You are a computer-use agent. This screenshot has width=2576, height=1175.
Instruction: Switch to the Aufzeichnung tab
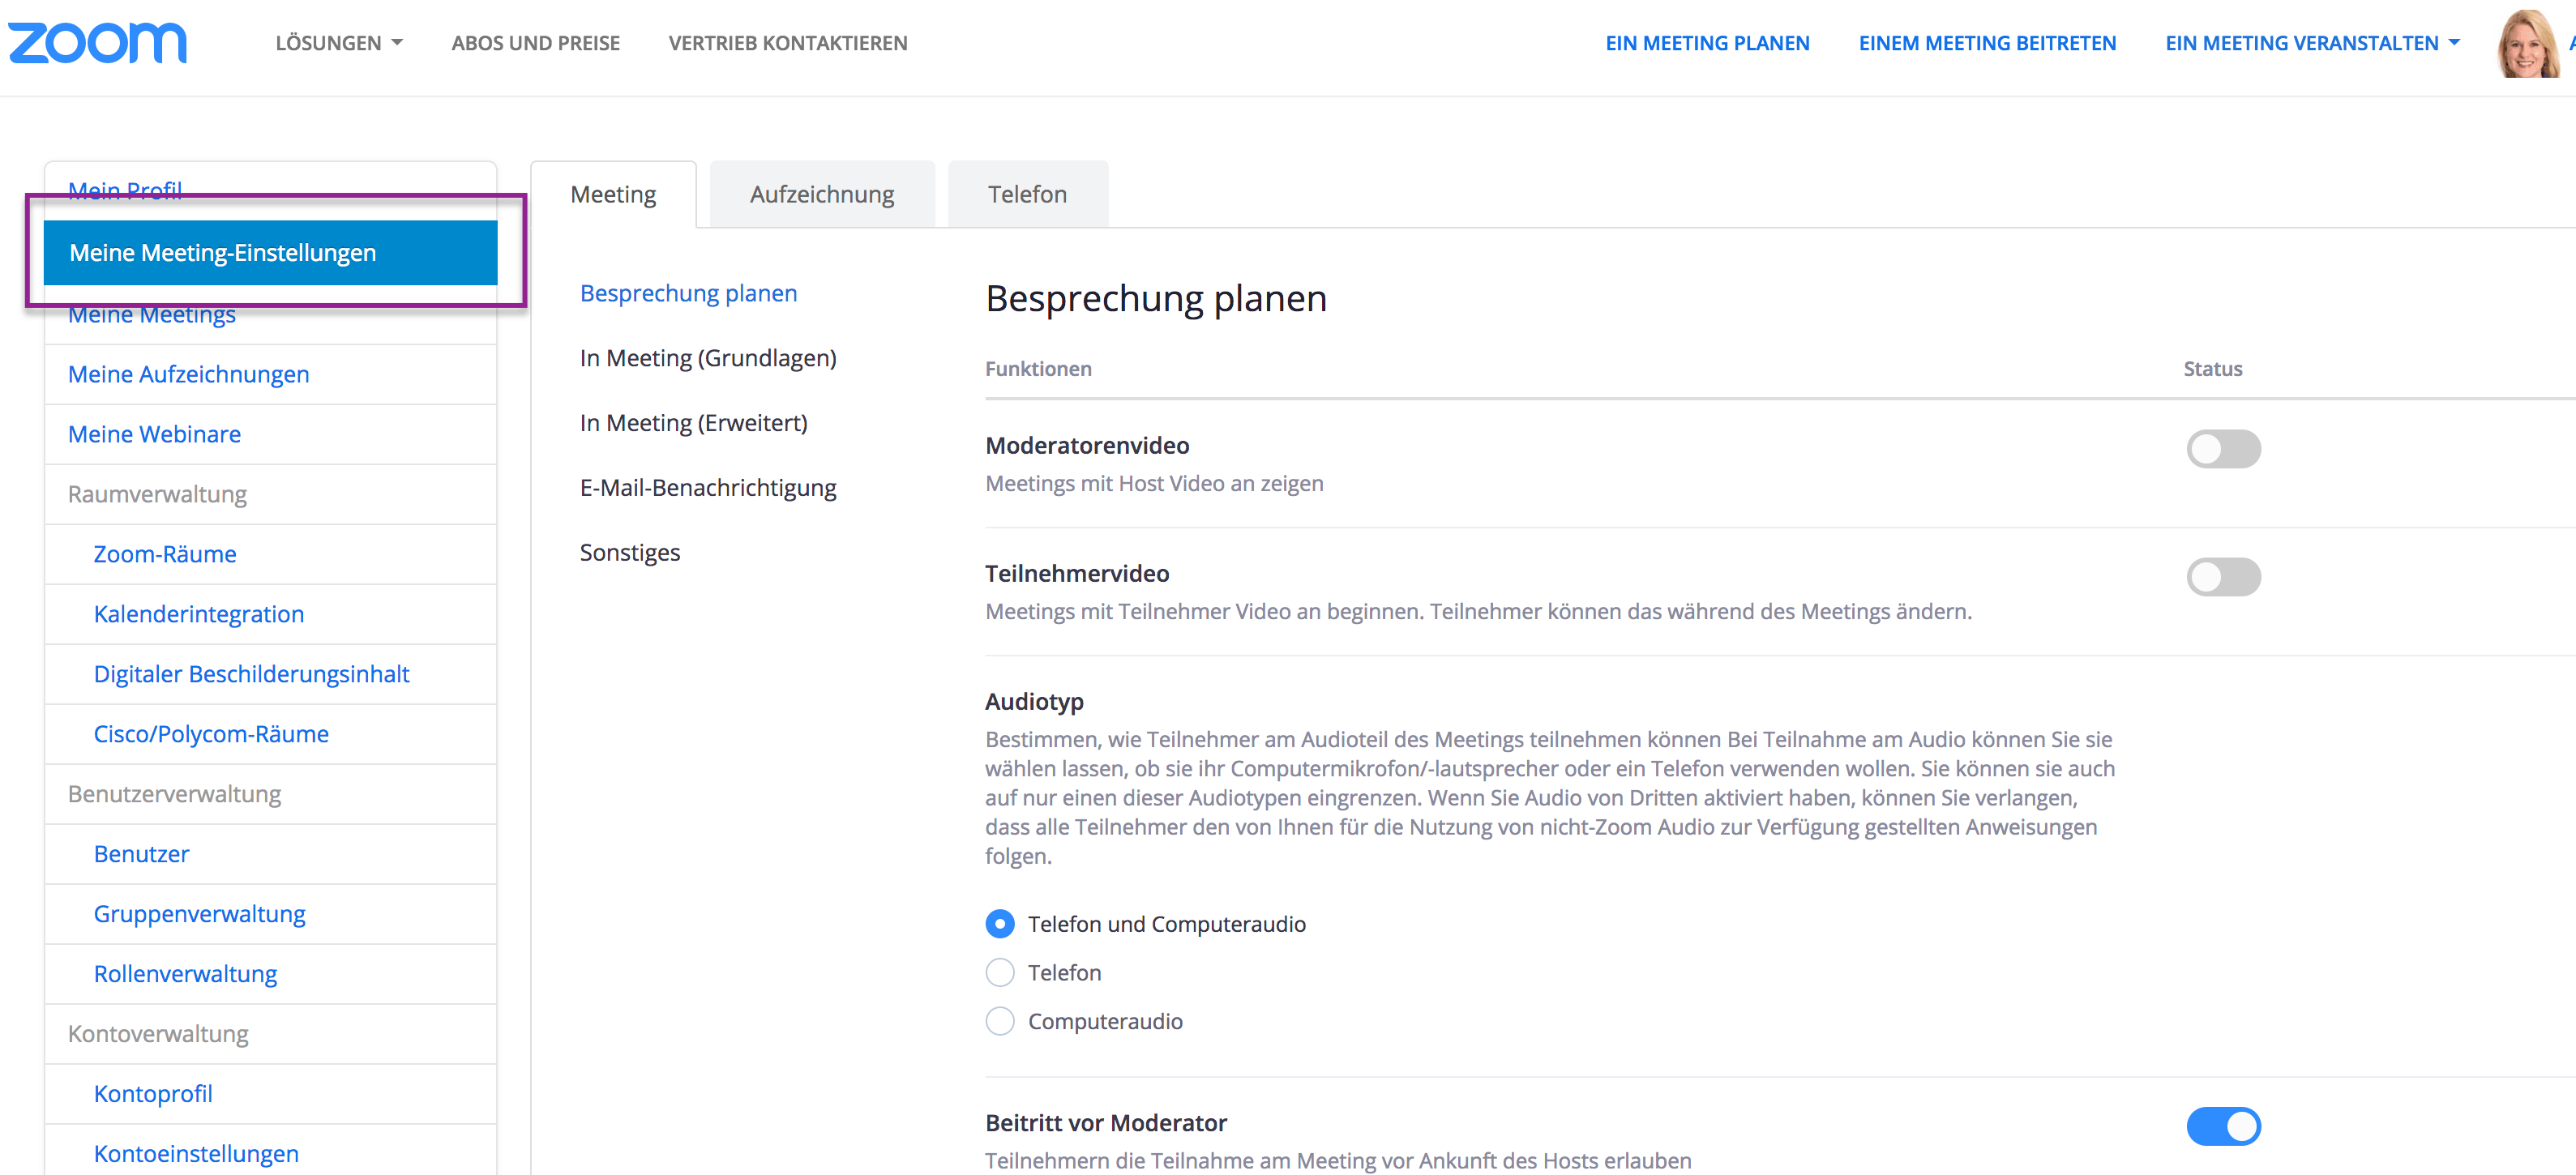821,193
